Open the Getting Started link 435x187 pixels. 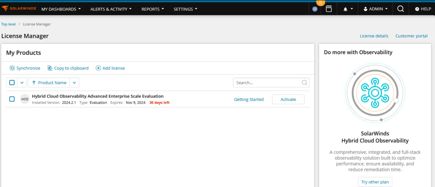coord(249,99)
